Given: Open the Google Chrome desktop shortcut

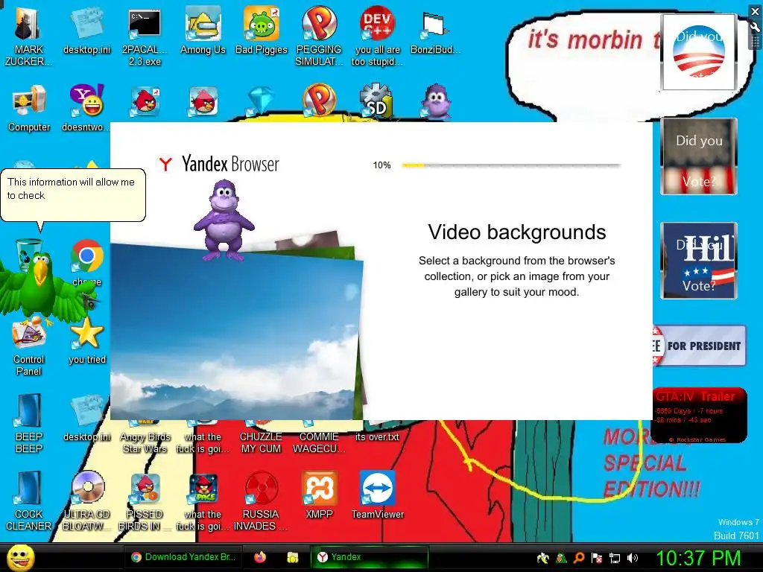Looking at the screenshot, I should coord(86,256).
